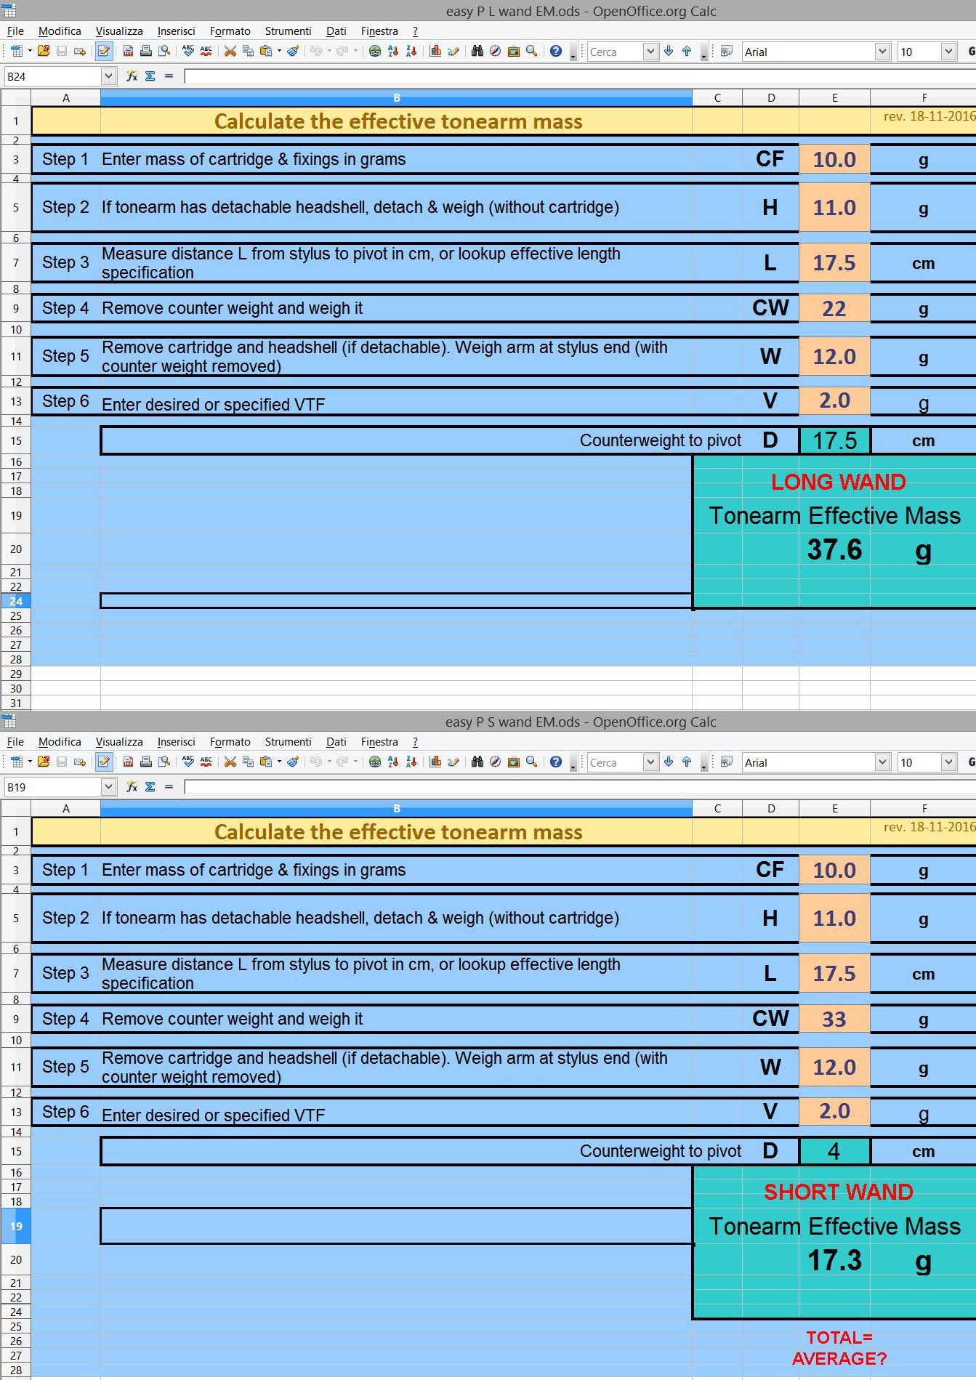Open Arial font dropdown in S wand window
Viewport: 976px width, 1380px height.
[x=882, y=762]
